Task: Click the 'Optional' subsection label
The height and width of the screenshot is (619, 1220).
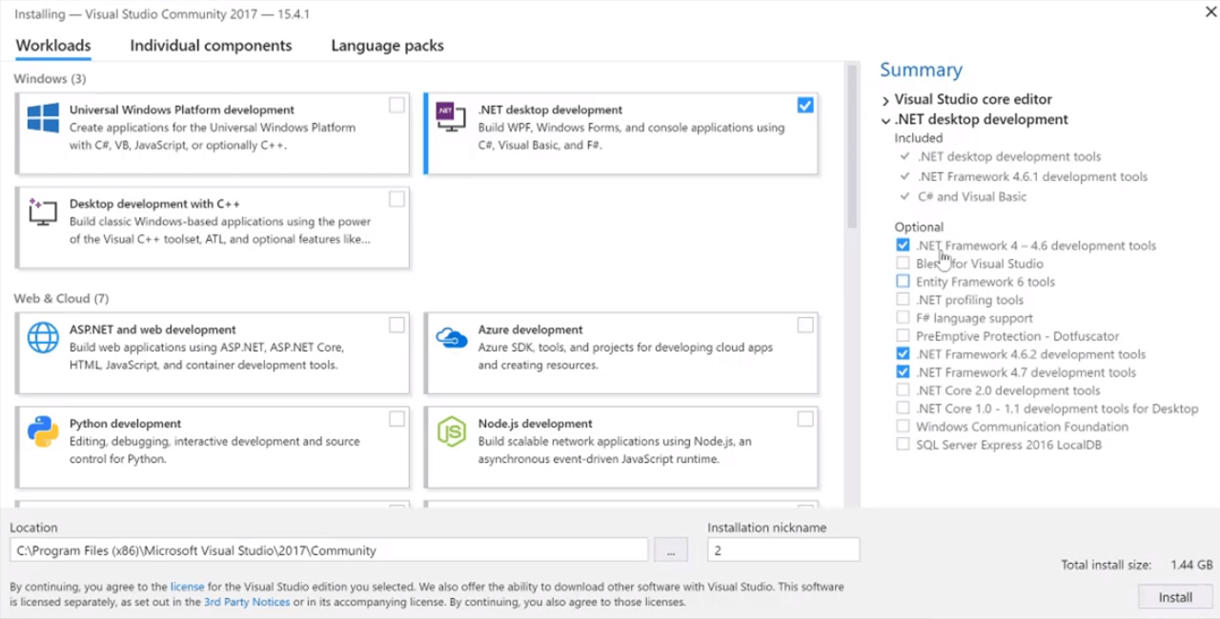Action: (919, 227)
